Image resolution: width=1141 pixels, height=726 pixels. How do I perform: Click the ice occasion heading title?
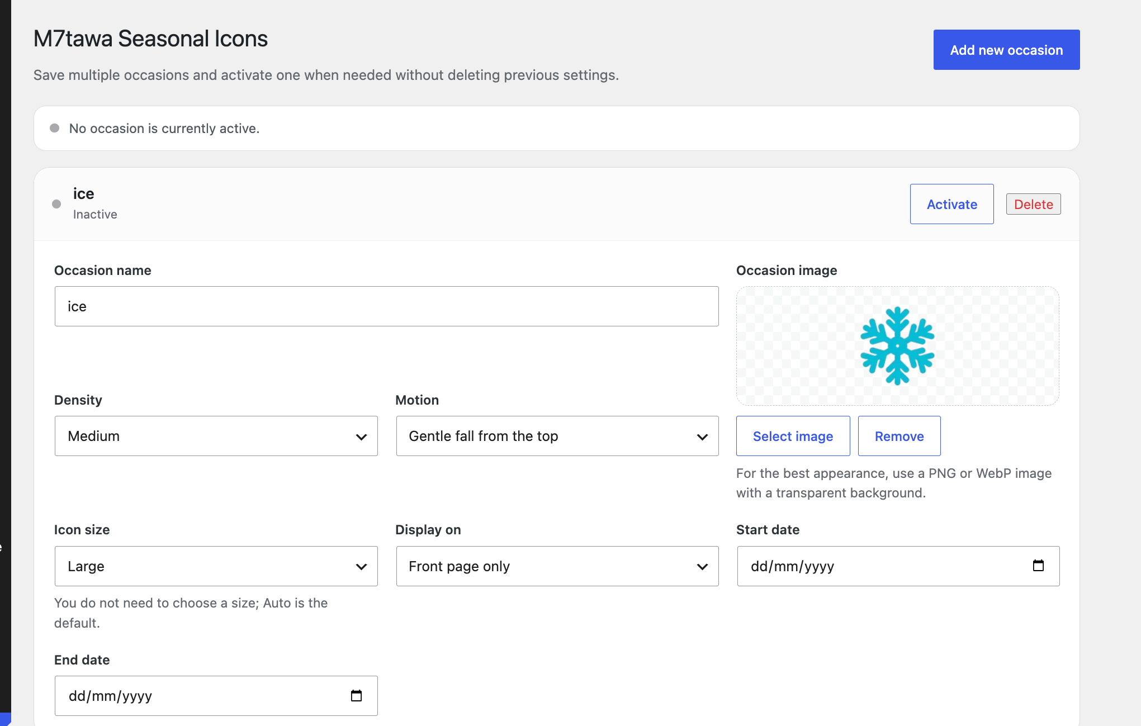pos(83,194)
